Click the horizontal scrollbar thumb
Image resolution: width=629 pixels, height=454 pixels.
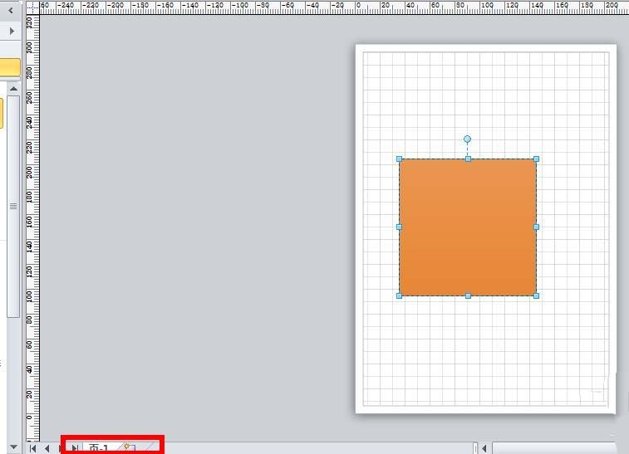(x=553, y=448)
